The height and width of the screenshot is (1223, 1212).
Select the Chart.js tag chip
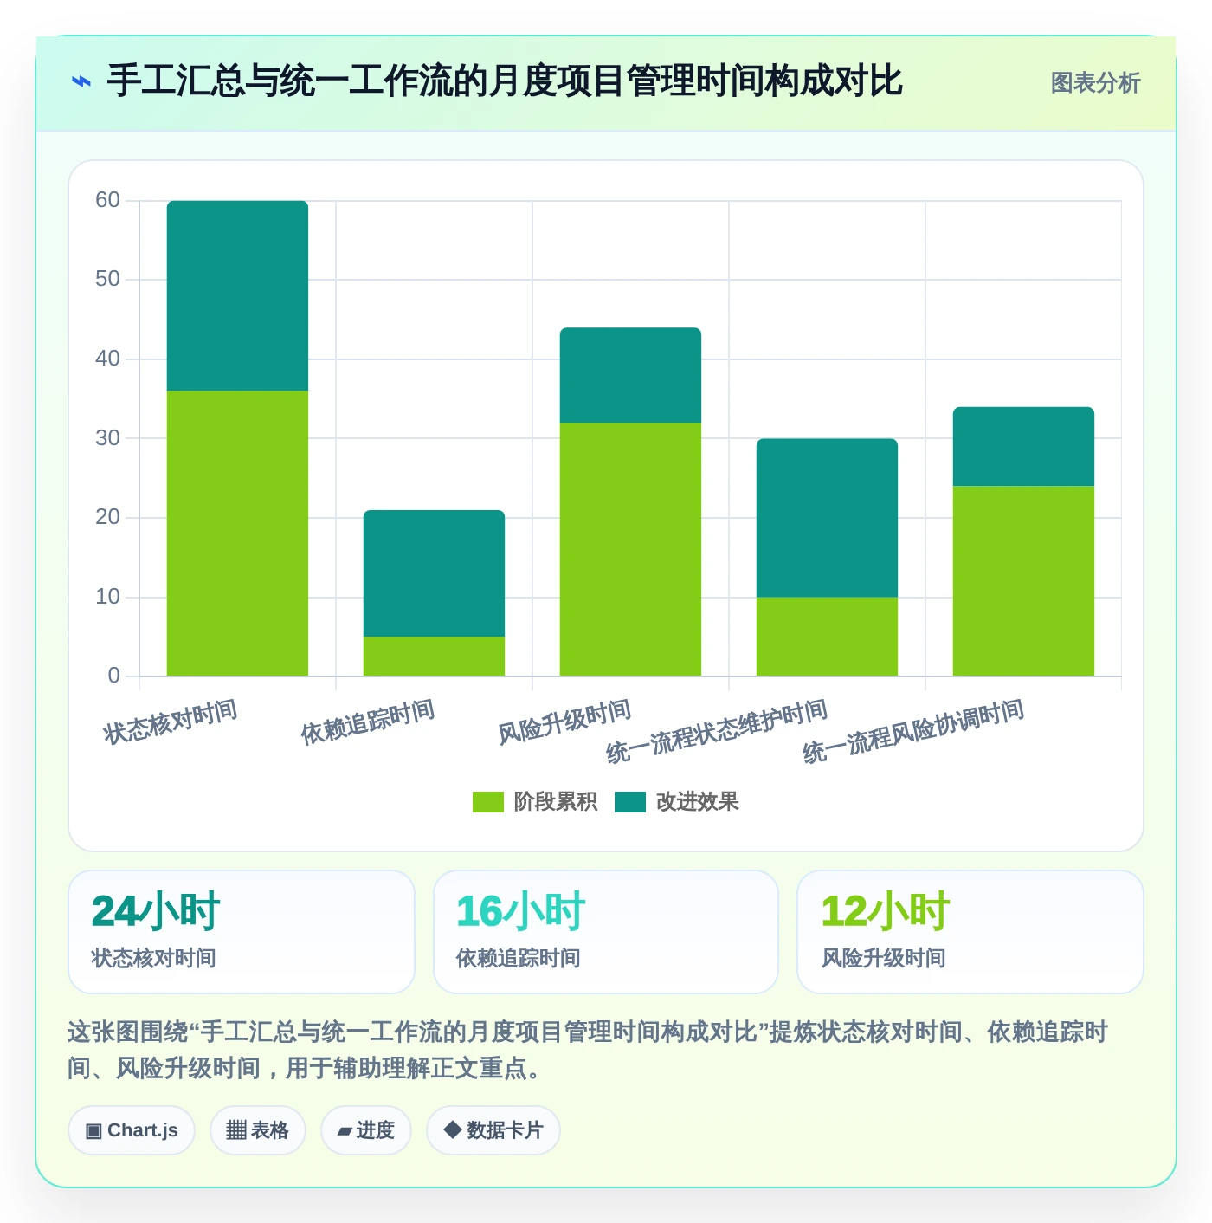pos(132,1130)
